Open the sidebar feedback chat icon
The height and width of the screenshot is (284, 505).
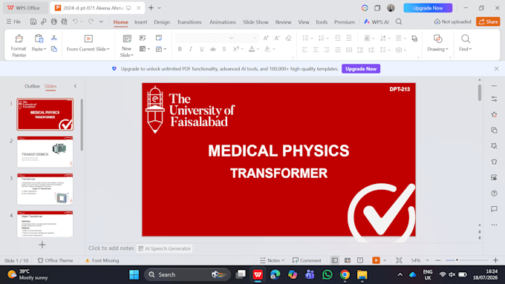[494, 209]
